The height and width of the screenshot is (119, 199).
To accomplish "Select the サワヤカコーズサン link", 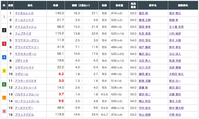I will point(27,40).
